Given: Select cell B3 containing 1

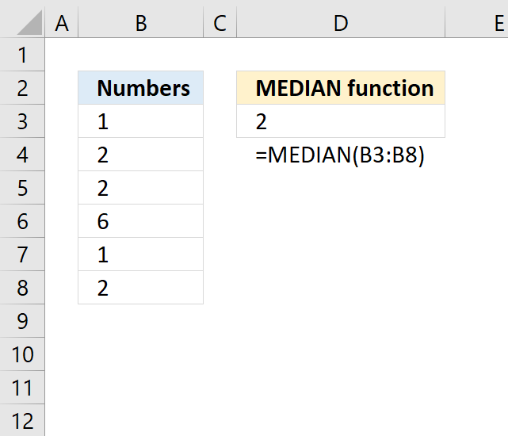Looking at the screenshot, I should click(x=140, y=121).
